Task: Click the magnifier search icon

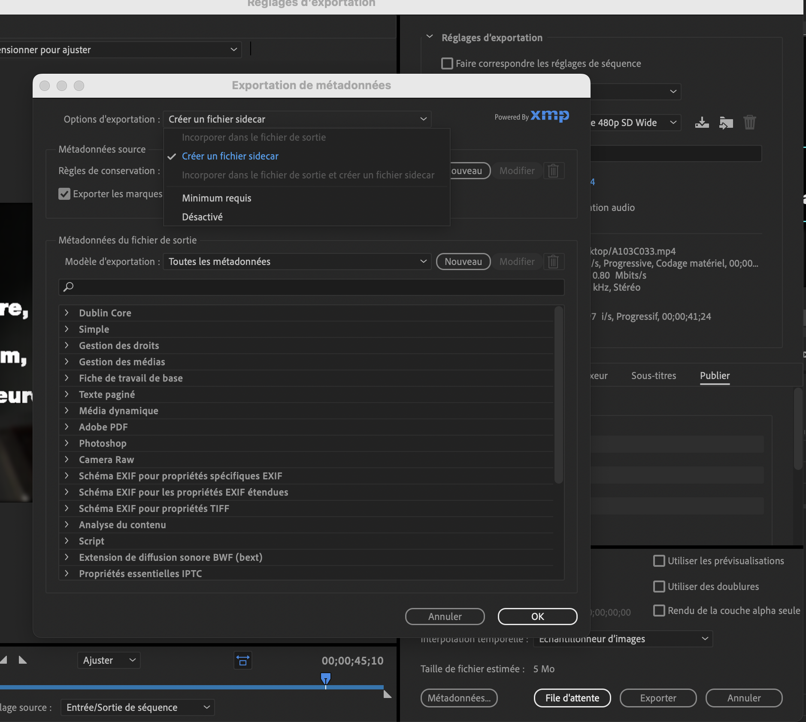Action: pyautogui.click(x=69, y=287)
